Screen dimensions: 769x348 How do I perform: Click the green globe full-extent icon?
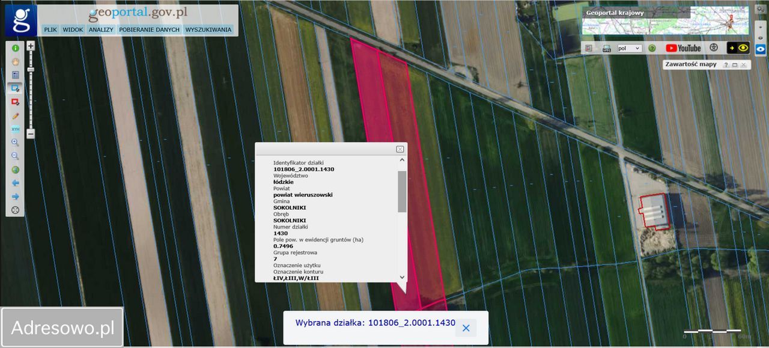(16, 169)
